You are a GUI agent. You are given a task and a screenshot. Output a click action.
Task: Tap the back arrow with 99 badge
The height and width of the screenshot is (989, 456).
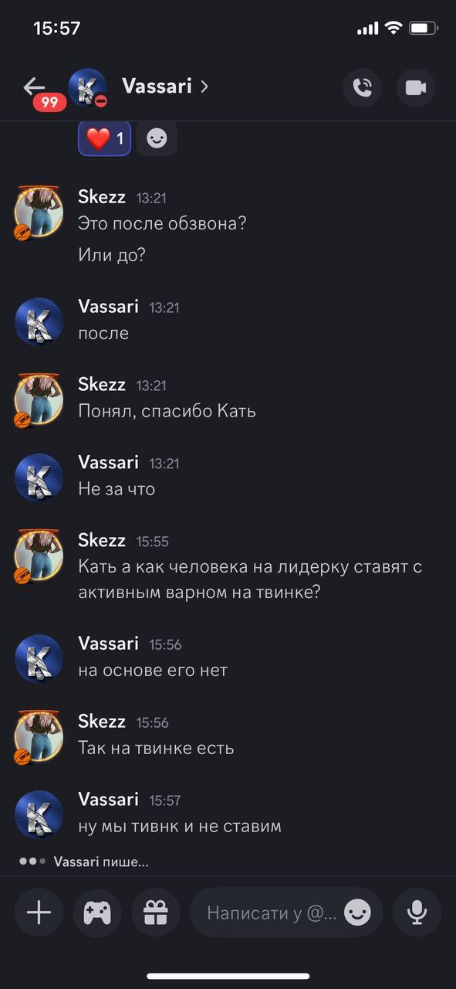[x=39, y=91]
